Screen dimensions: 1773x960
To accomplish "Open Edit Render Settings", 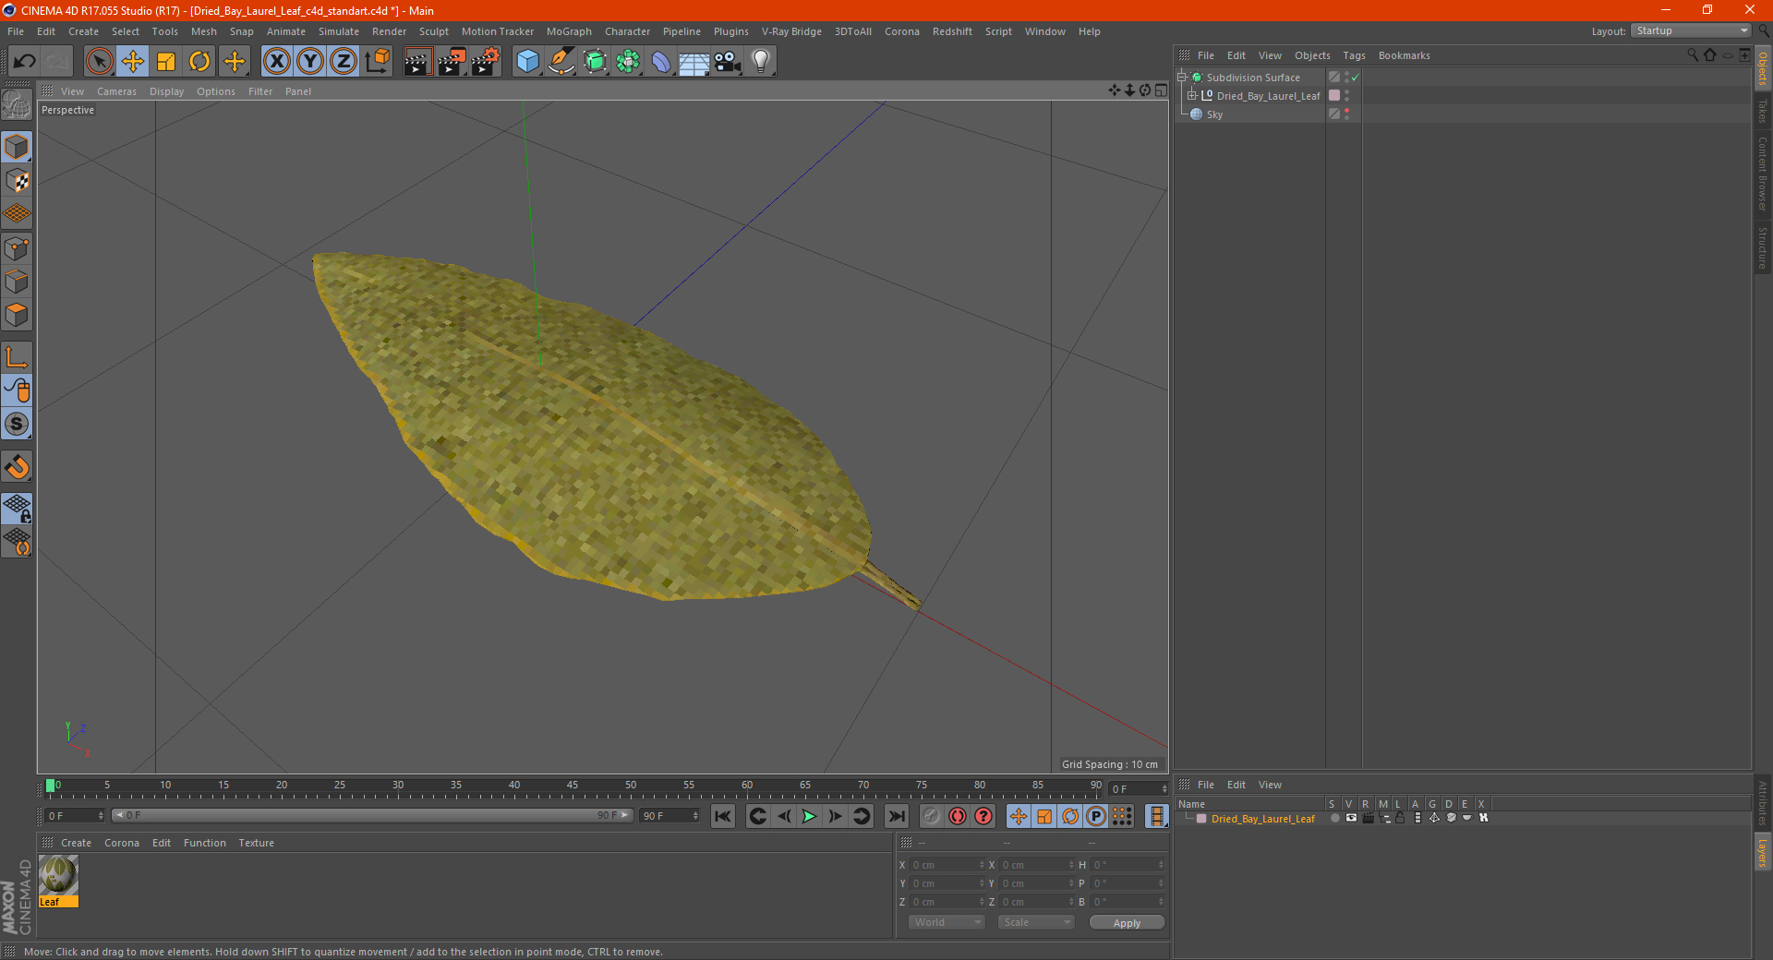I will (486, 62).
